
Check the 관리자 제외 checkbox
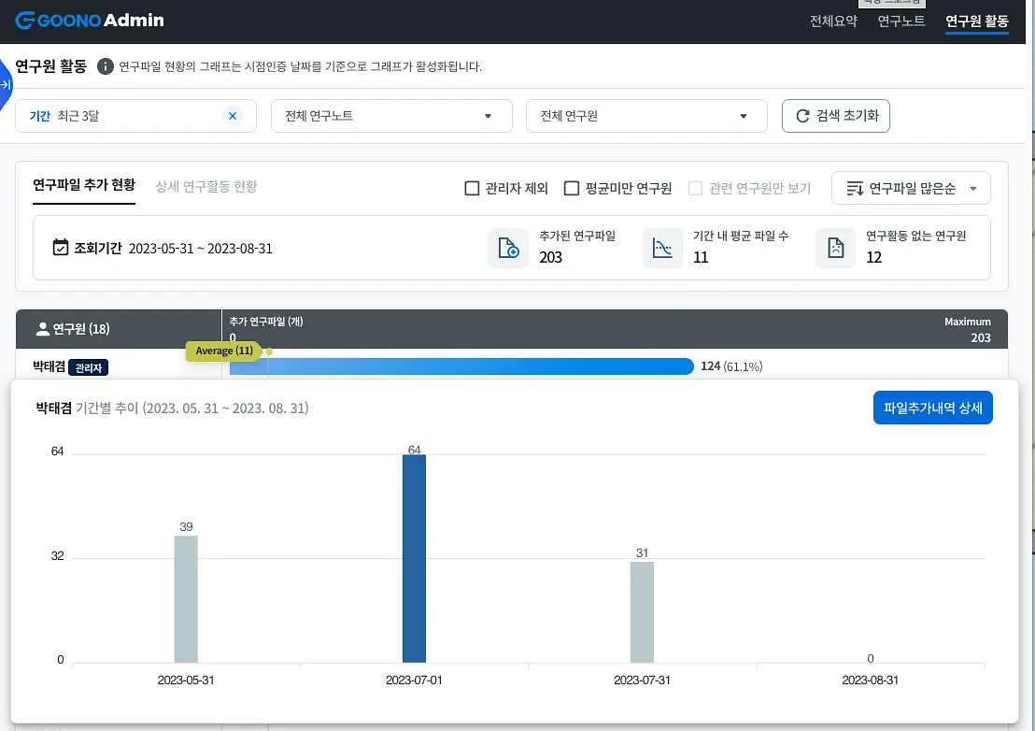point(472,189)
